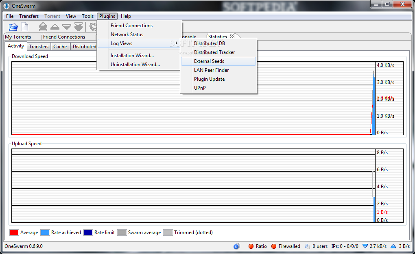Open the External Seeds log view
415x254 pixels.
click(x=218, y=61)
